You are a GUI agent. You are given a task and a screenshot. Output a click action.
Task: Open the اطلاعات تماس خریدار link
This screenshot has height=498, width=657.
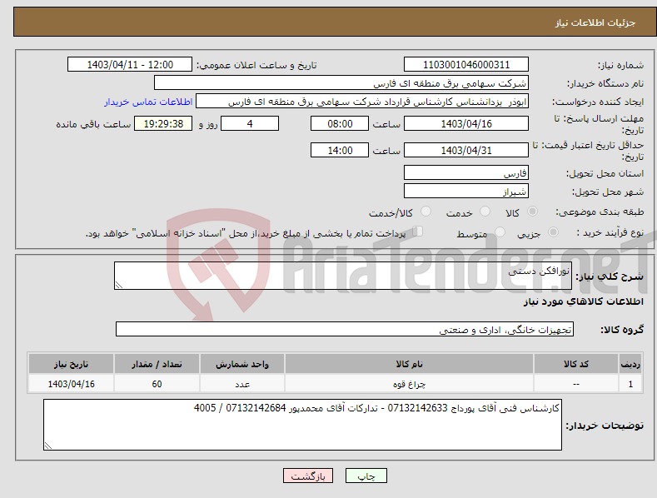[148, 102]
